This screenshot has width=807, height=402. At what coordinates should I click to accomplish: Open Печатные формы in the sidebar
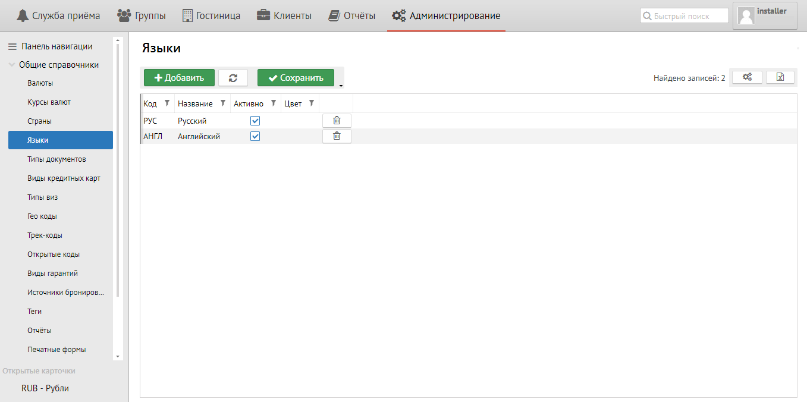click(x=61, y=350)
